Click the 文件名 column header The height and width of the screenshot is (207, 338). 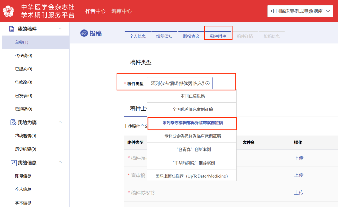248,142
